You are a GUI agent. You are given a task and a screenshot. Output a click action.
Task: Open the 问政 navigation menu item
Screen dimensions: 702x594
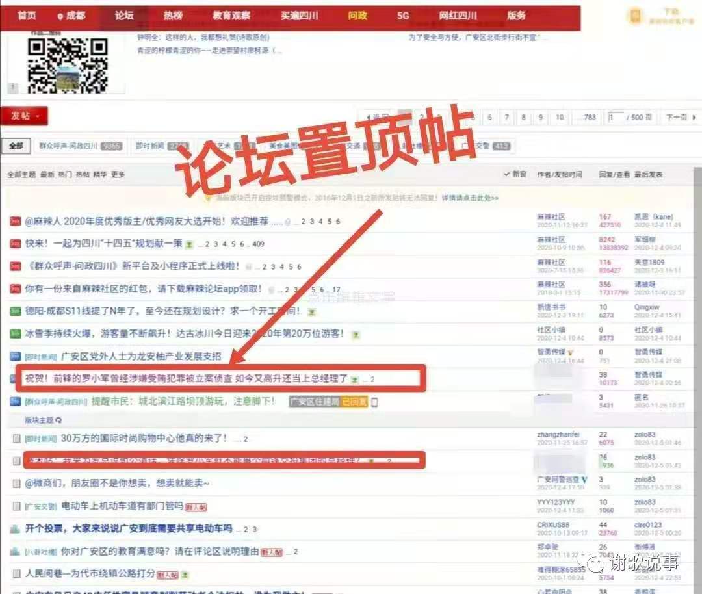(x=357, y=16)
